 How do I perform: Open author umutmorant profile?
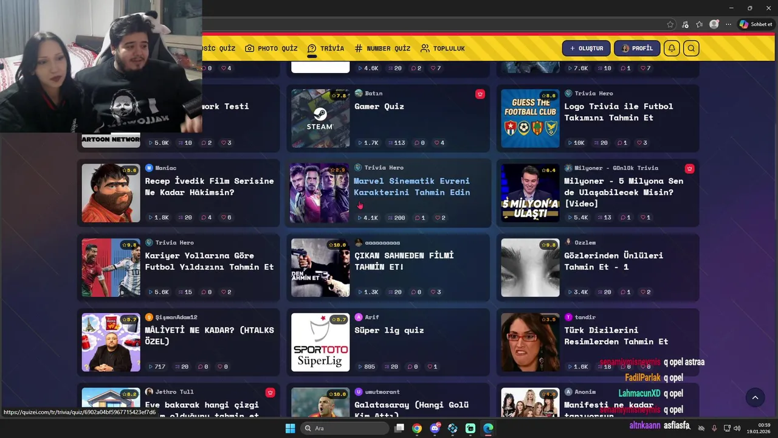click(377, 392)
